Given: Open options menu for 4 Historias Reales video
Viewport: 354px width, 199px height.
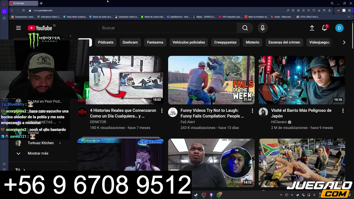Looking at the screenshot, I should [162, 111].
